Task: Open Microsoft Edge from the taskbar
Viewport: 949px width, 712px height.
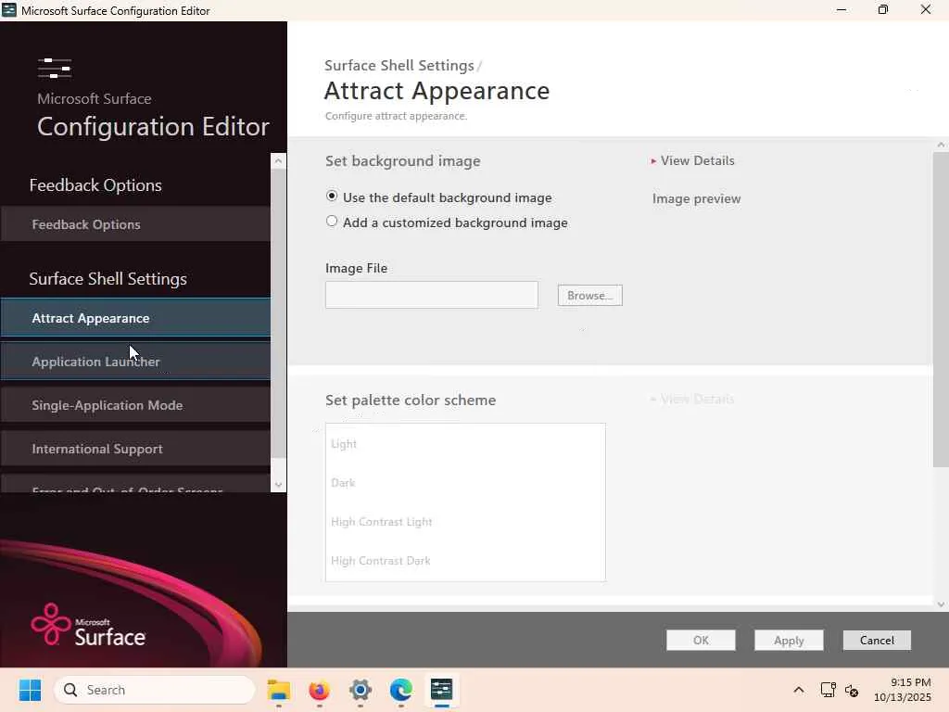Action: tap(400, 690)
